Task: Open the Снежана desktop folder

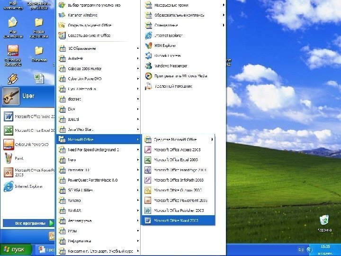Action: click(39, 54)
